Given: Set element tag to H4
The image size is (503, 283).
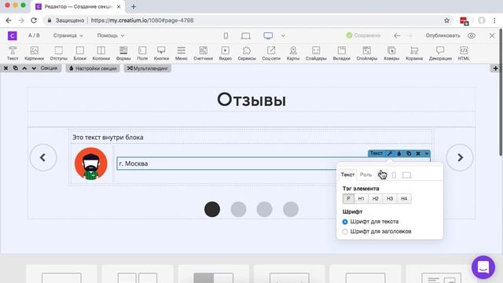Looking at the screenshot, I should point(404,199).
